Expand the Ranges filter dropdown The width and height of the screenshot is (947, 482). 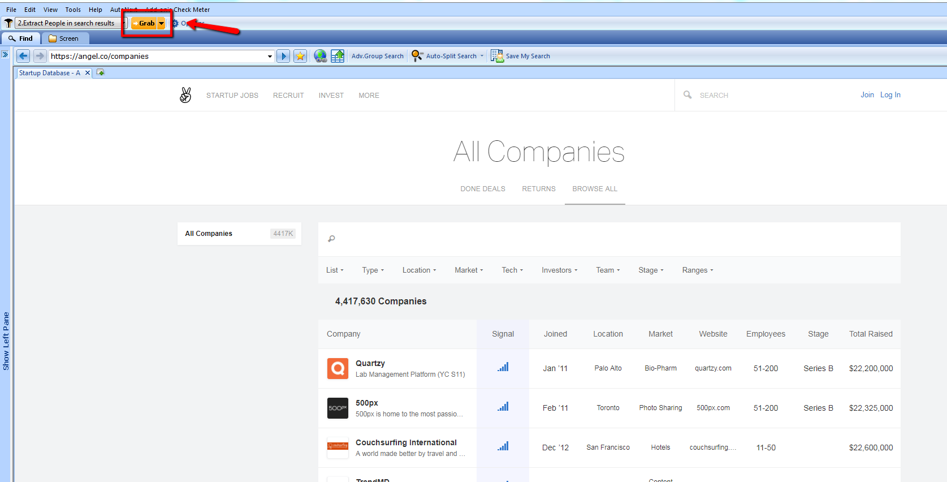[698, 270]
